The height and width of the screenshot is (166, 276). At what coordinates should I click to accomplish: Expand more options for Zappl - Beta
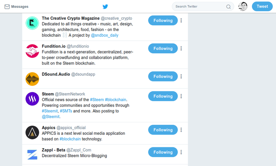click(x=181, y=152)
